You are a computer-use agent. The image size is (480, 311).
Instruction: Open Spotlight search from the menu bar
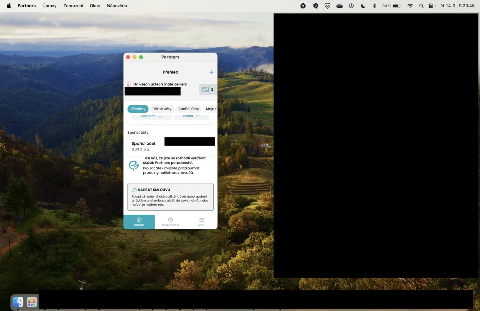tap(421, 5)
